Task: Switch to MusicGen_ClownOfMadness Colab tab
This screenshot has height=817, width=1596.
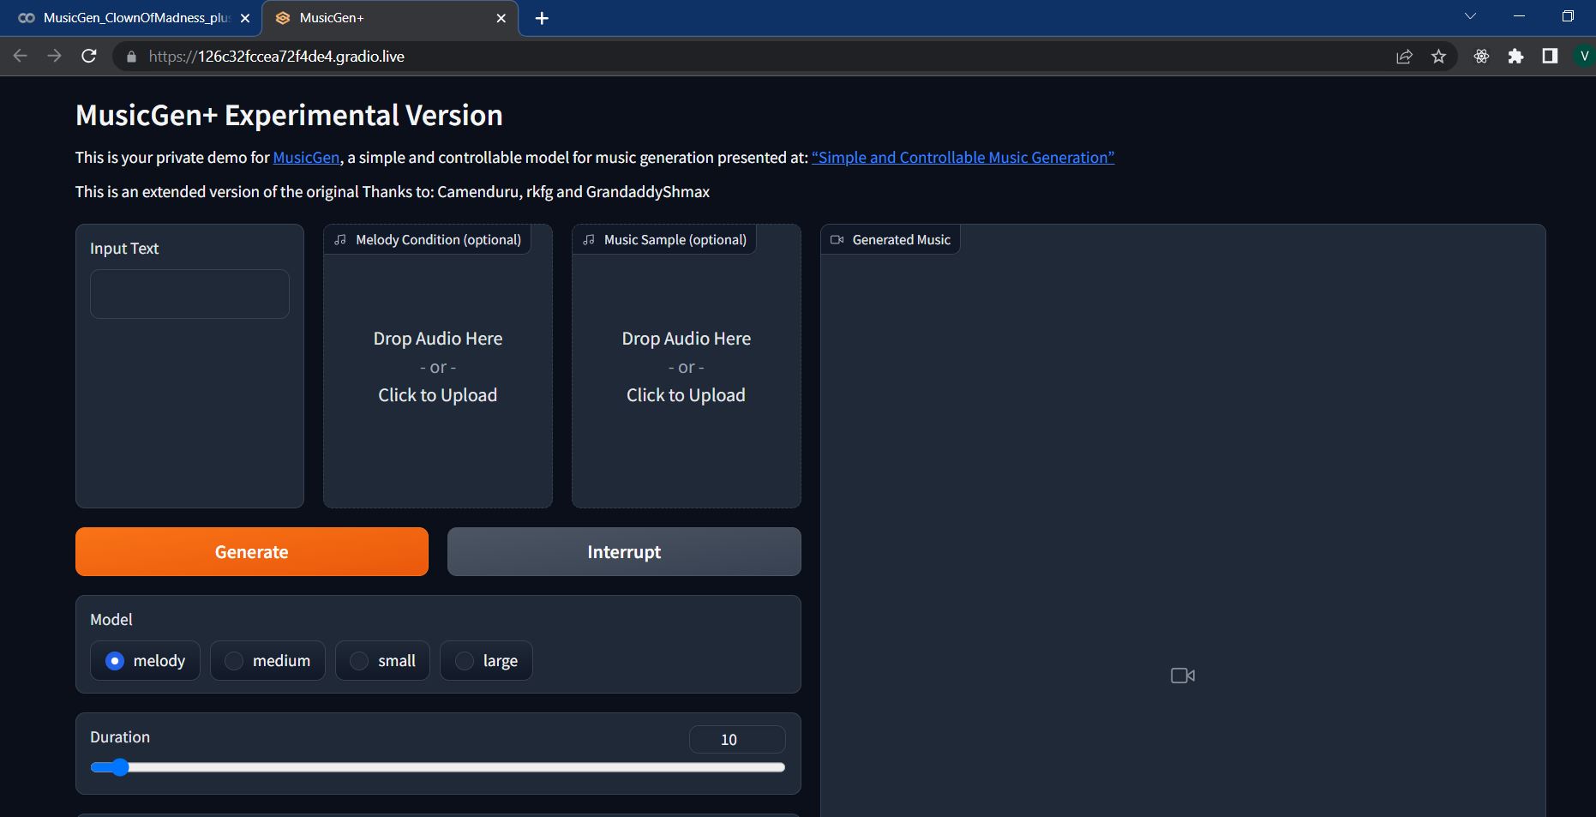Action: tap(131, 18)
